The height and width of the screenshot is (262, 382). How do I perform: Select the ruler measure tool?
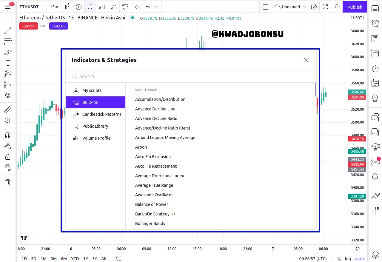tap(8, 110)
